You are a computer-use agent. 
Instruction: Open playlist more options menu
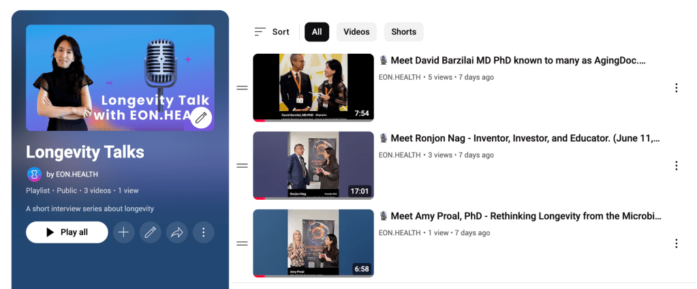click(203, 232)
